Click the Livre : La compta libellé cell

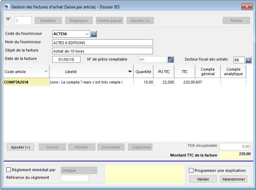(x=92, y=82)
